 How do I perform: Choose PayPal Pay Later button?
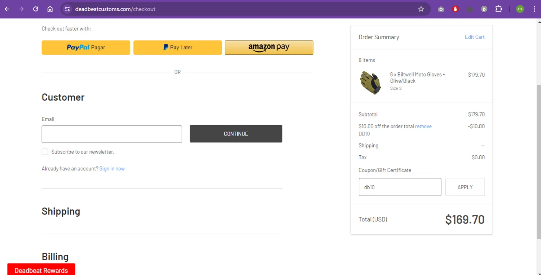coord(177,48)
